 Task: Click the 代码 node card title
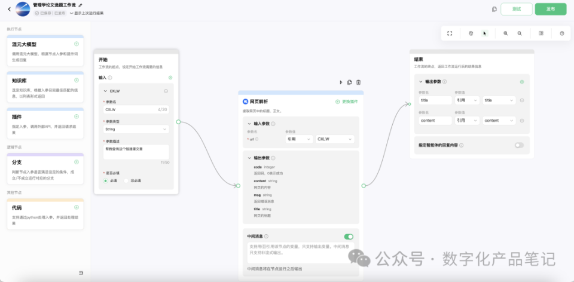point(17,208)
